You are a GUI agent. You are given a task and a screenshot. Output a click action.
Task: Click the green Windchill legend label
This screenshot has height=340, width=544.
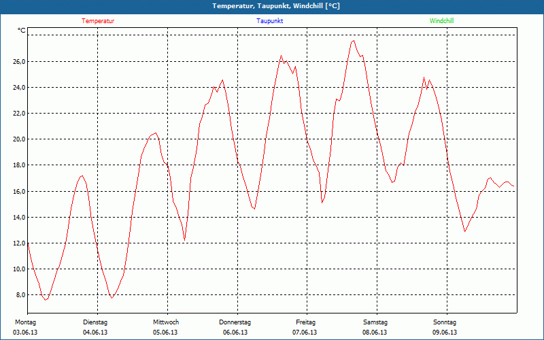(441, 21)
